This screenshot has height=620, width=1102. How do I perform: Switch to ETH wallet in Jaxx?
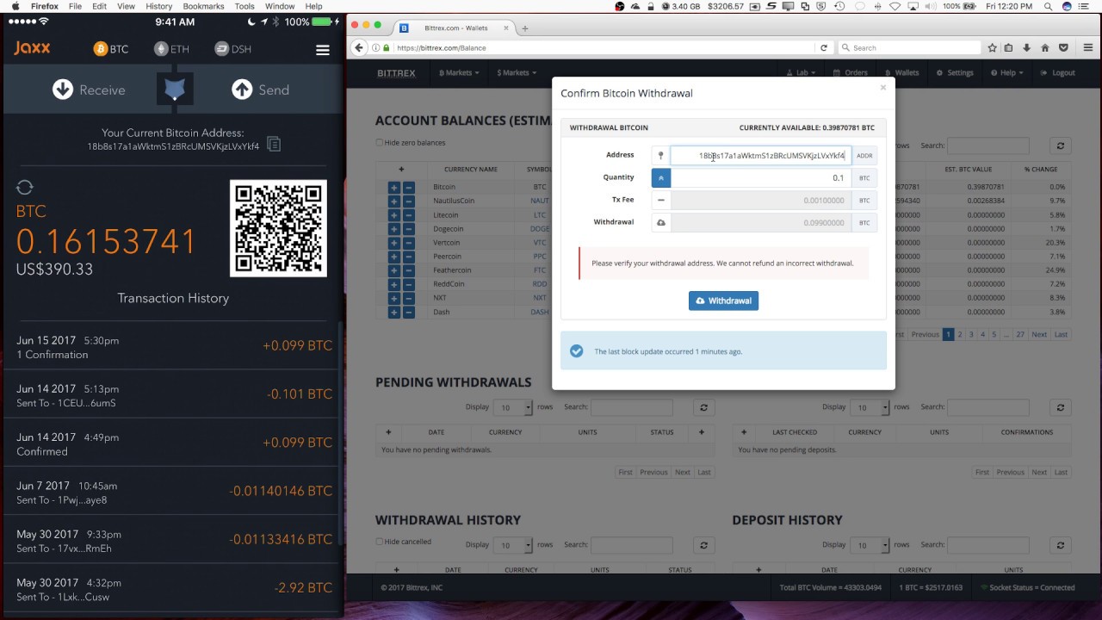[x=171, y=49]
